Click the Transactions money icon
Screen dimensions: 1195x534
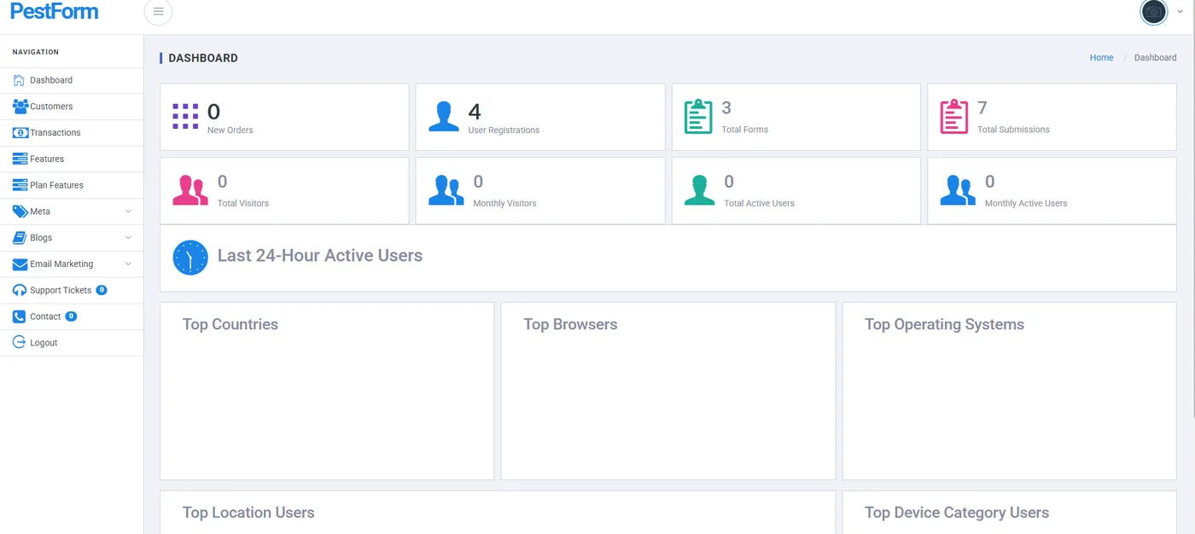(x=20, y=133)
